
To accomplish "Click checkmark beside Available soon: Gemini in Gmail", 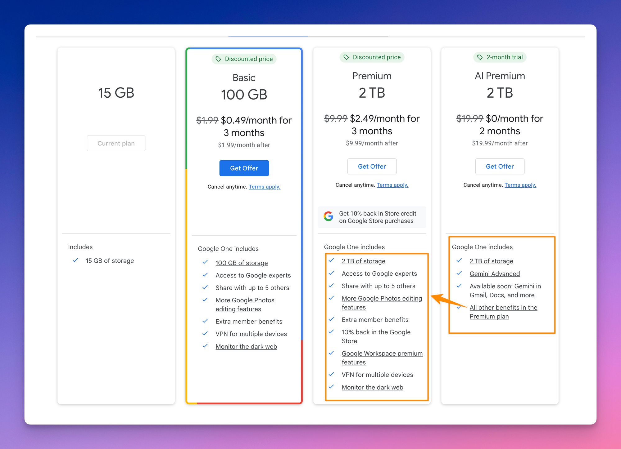I will coord(459,285).
